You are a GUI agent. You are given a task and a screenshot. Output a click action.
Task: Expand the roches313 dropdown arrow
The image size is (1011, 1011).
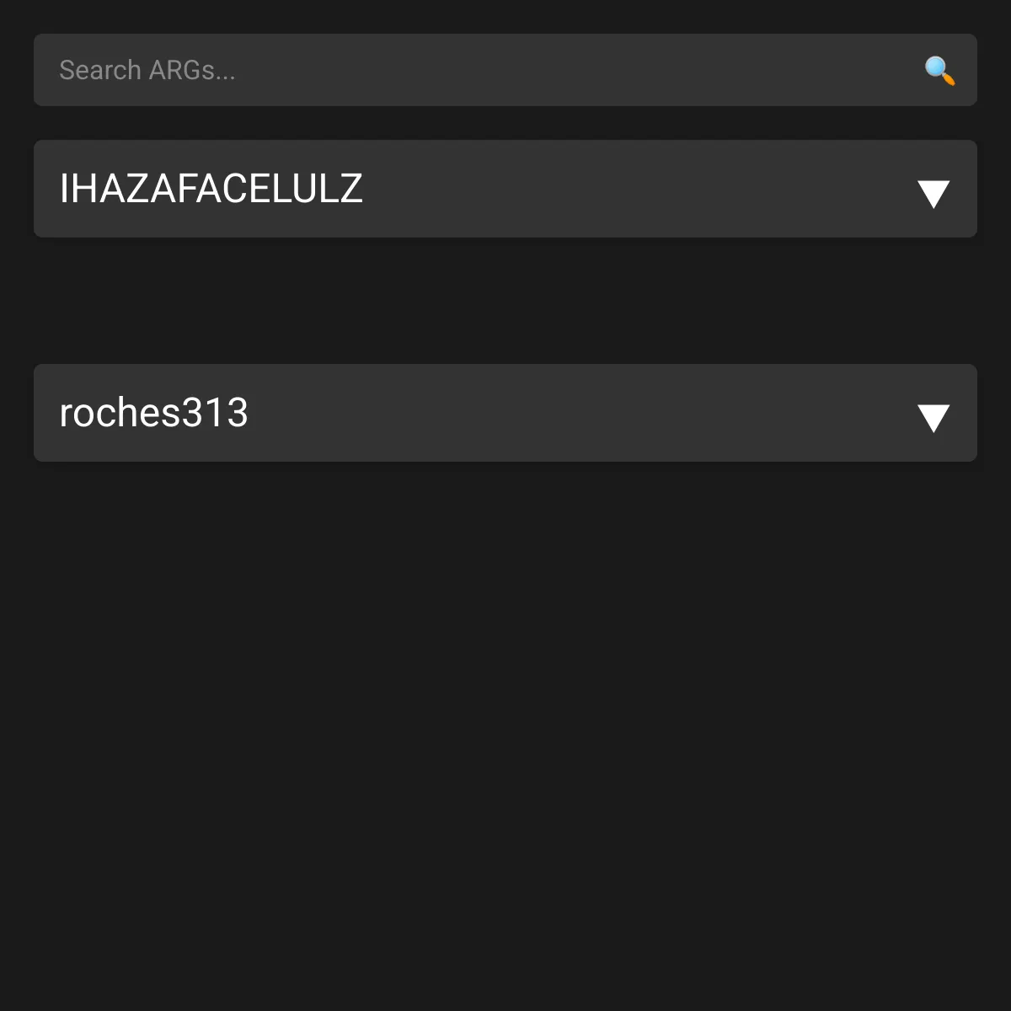tap(933, 417)
